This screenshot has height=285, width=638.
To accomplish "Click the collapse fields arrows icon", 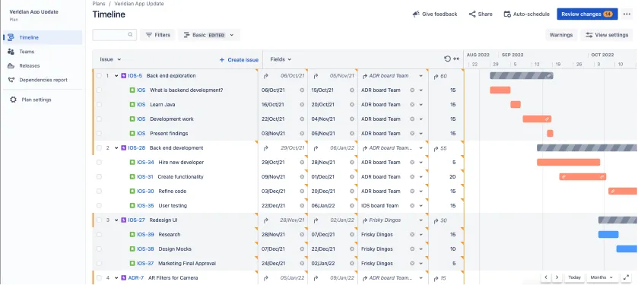I will pyautogui.click(x=456, y=59).
